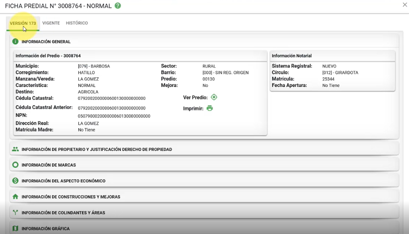Screen dimensions: 409x234
Task: Click the house icon for Construcciones section
Action: click(x=15, y=197)
